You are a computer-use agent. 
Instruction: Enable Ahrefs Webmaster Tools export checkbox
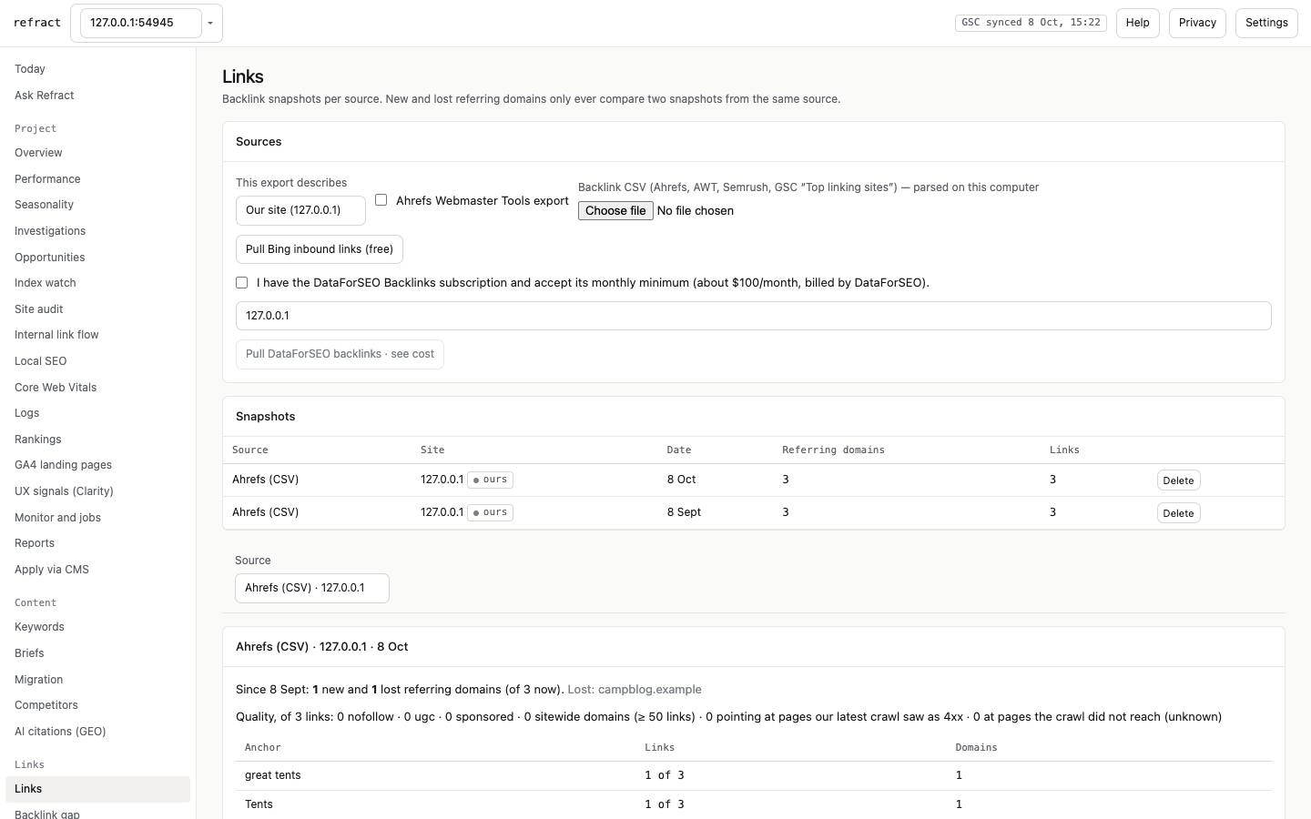(381, 200)
